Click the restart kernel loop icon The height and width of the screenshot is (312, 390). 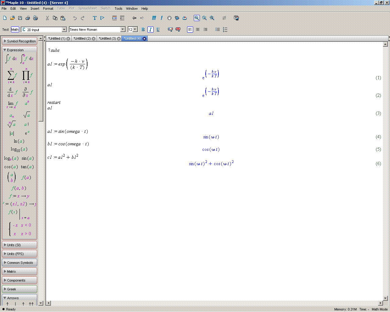(x=185, y=18)
